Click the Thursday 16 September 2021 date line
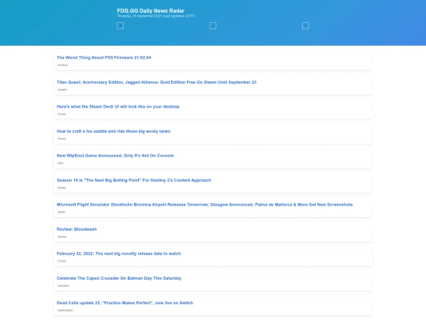The image size is (426, 320). pos(156,16)
